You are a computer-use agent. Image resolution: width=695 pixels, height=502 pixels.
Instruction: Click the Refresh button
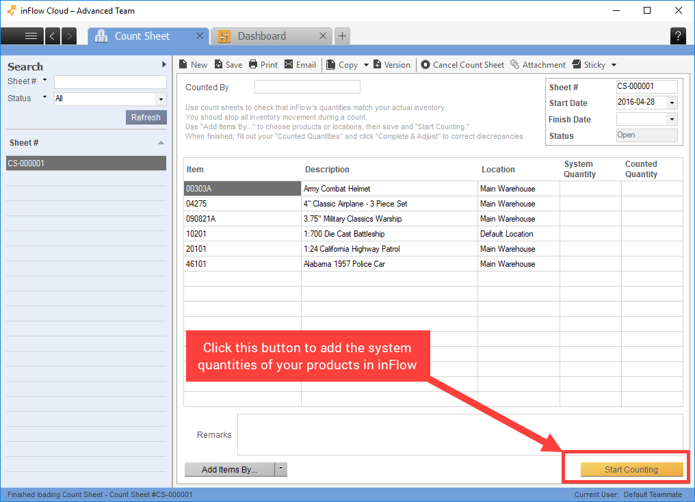pyautogui.click(x=146, y=118)
